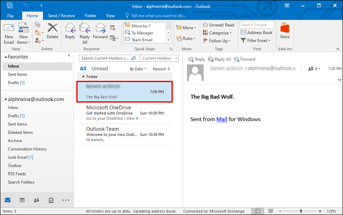Image resolution: width=343 pixels, height=215 pixels.
Task: Switch to Normal view in status bar
Action: 258,211
